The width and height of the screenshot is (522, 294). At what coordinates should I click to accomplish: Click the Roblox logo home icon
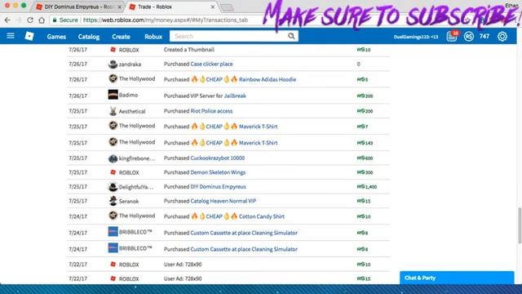click(29, 36)
